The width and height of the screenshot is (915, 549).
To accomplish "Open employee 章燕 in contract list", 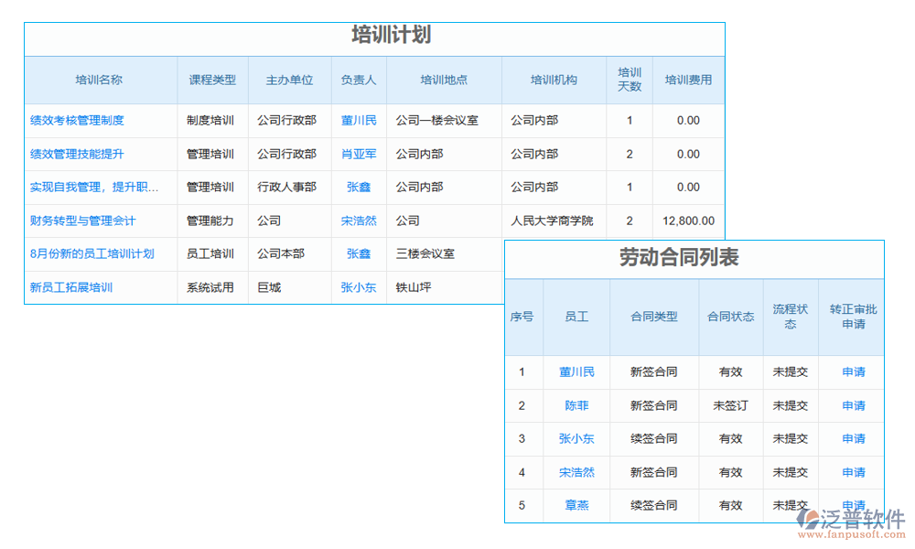I will click(576, 506).
